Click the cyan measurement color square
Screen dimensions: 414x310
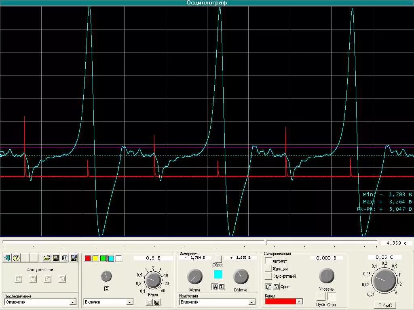pyautogui.click(x=218, y=274)
